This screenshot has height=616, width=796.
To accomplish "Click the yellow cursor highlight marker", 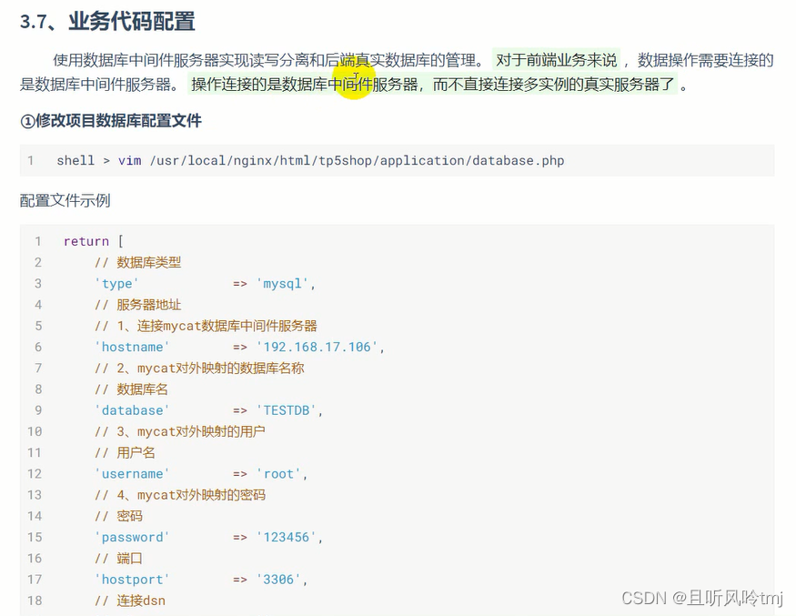I will point(355,79).
